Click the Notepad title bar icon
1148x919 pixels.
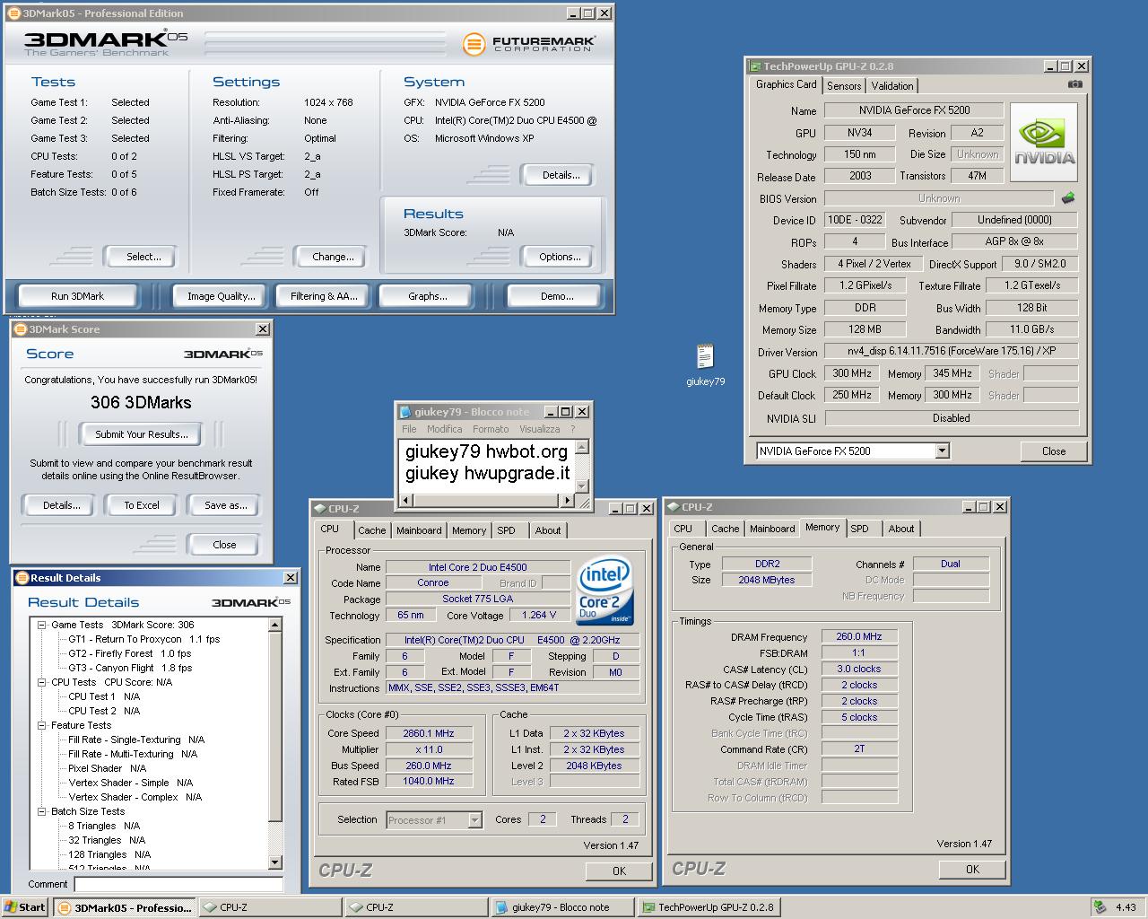[x=405, y=412]
